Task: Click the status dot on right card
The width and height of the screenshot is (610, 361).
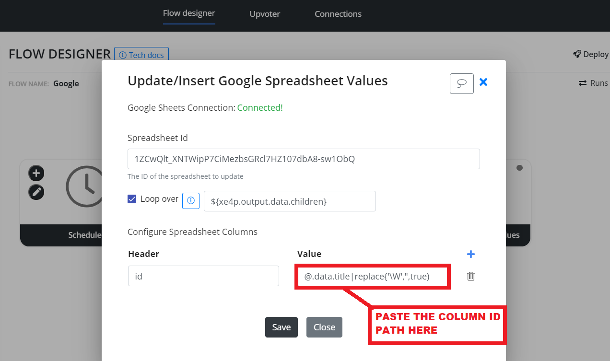Action: click(x=519, y=168)
